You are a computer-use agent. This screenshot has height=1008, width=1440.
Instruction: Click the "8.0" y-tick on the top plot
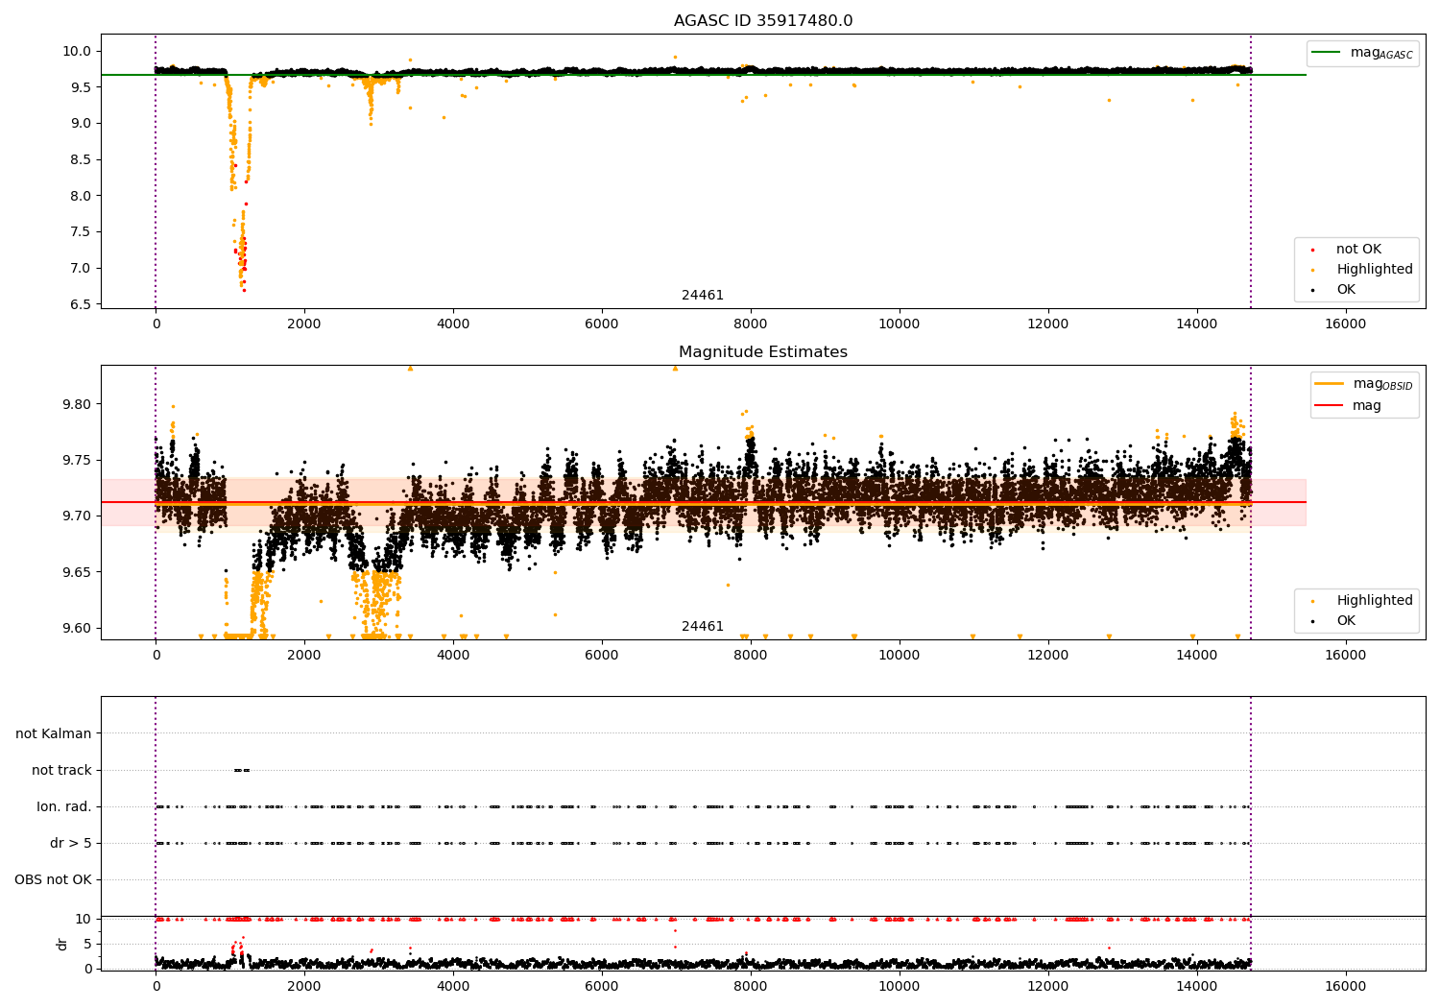point(81,196)
